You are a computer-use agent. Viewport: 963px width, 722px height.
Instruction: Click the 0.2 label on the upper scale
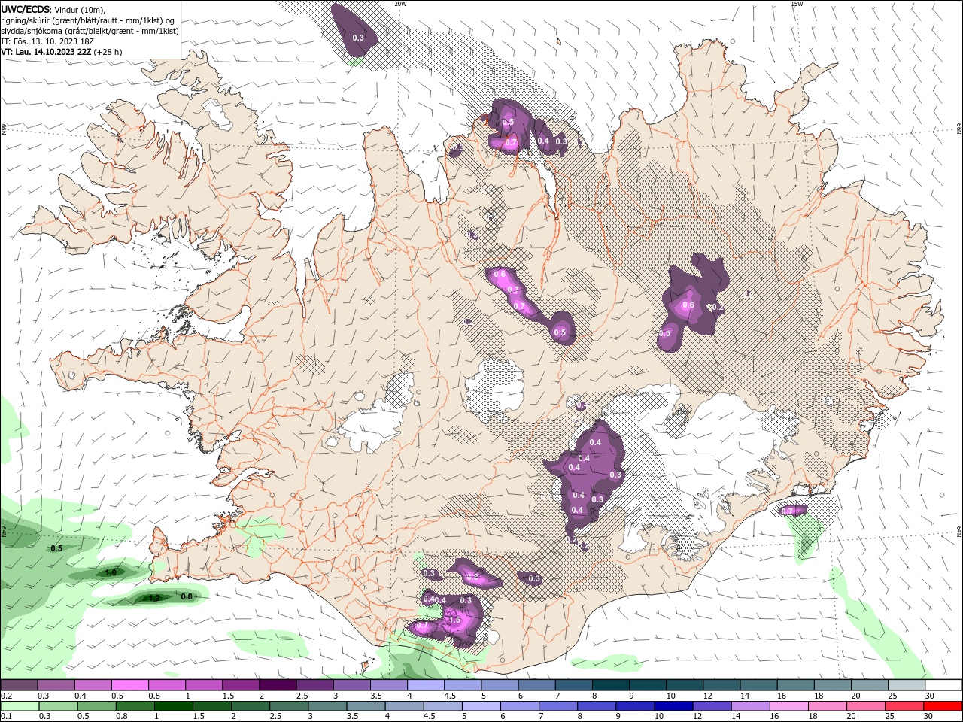(7, 696)
